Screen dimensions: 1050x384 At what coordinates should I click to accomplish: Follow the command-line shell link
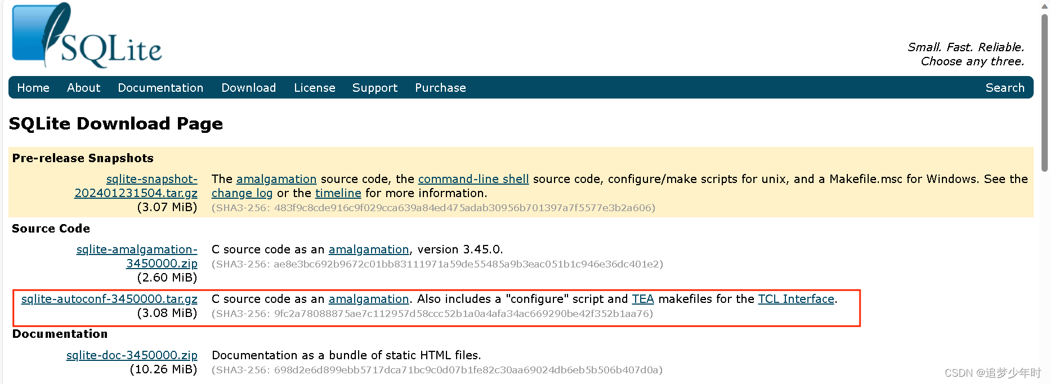(473, 179)
